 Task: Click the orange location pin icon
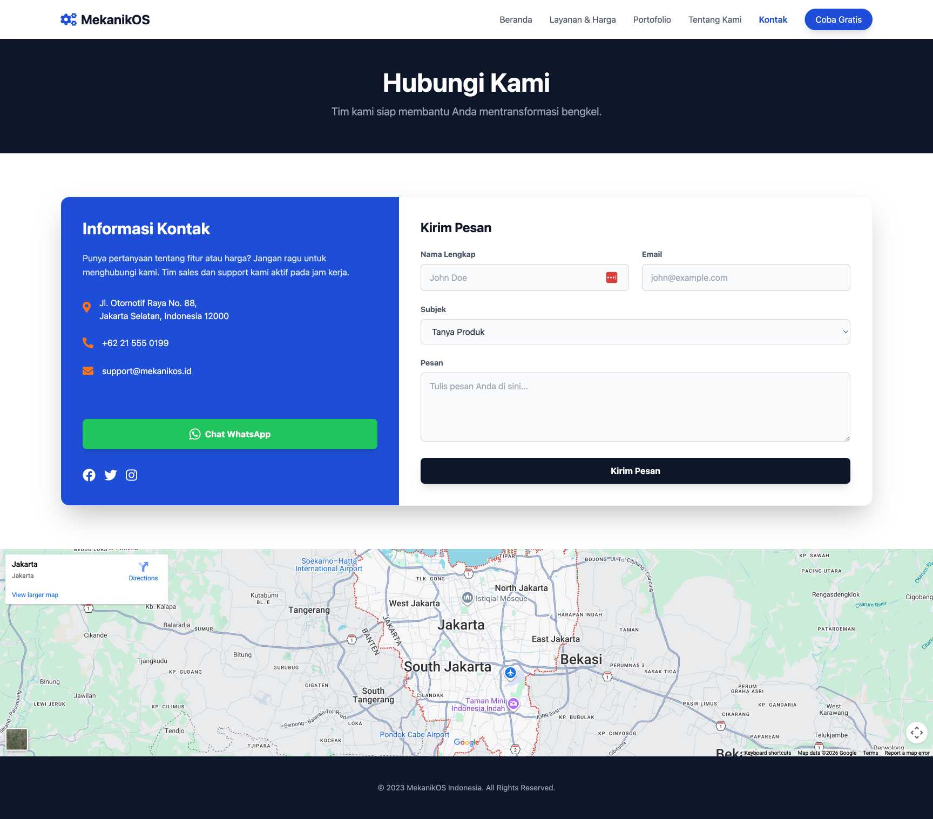coord(87,307)
